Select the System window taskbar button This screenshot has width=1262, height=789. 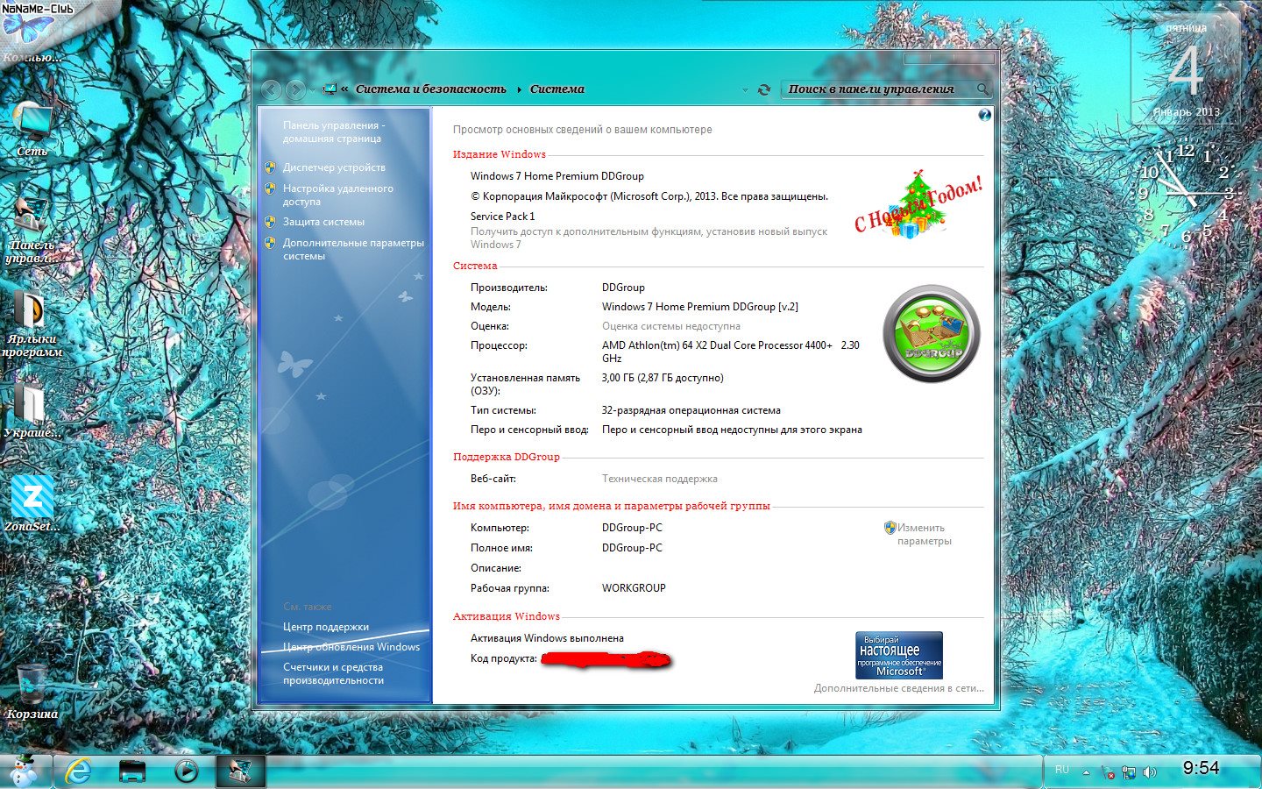point(240,771)
